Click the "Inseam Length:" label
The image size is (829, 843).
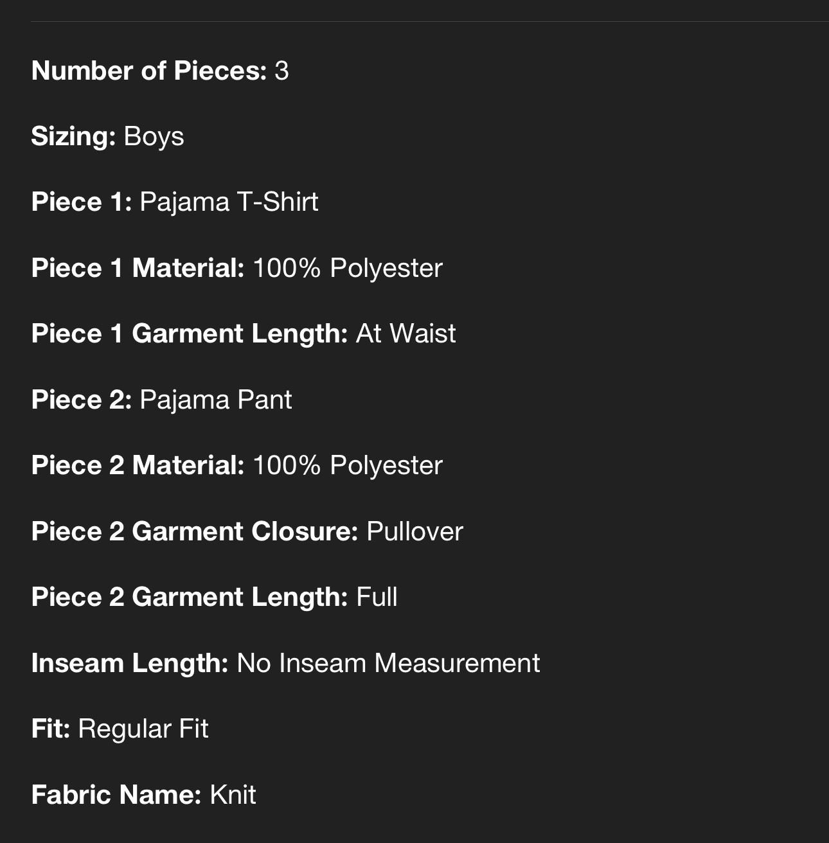[x=130, y=663]
